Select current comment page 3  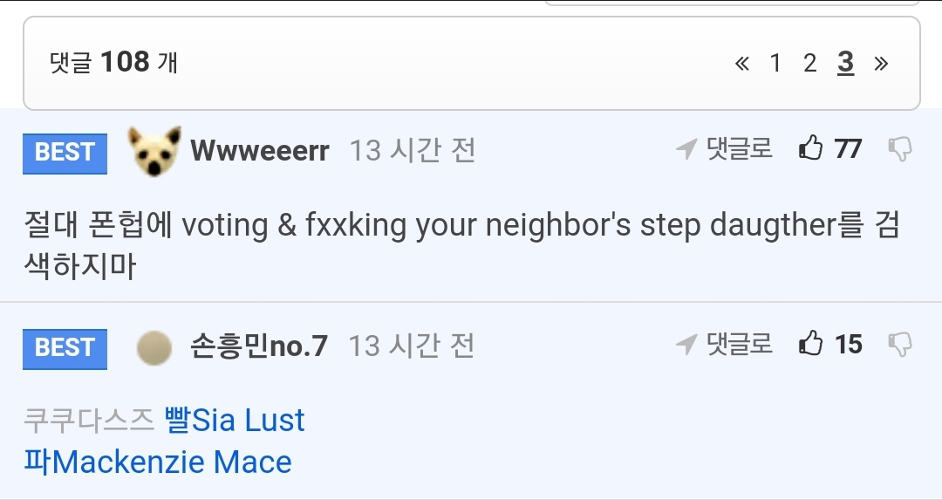[x=845, y=64]
